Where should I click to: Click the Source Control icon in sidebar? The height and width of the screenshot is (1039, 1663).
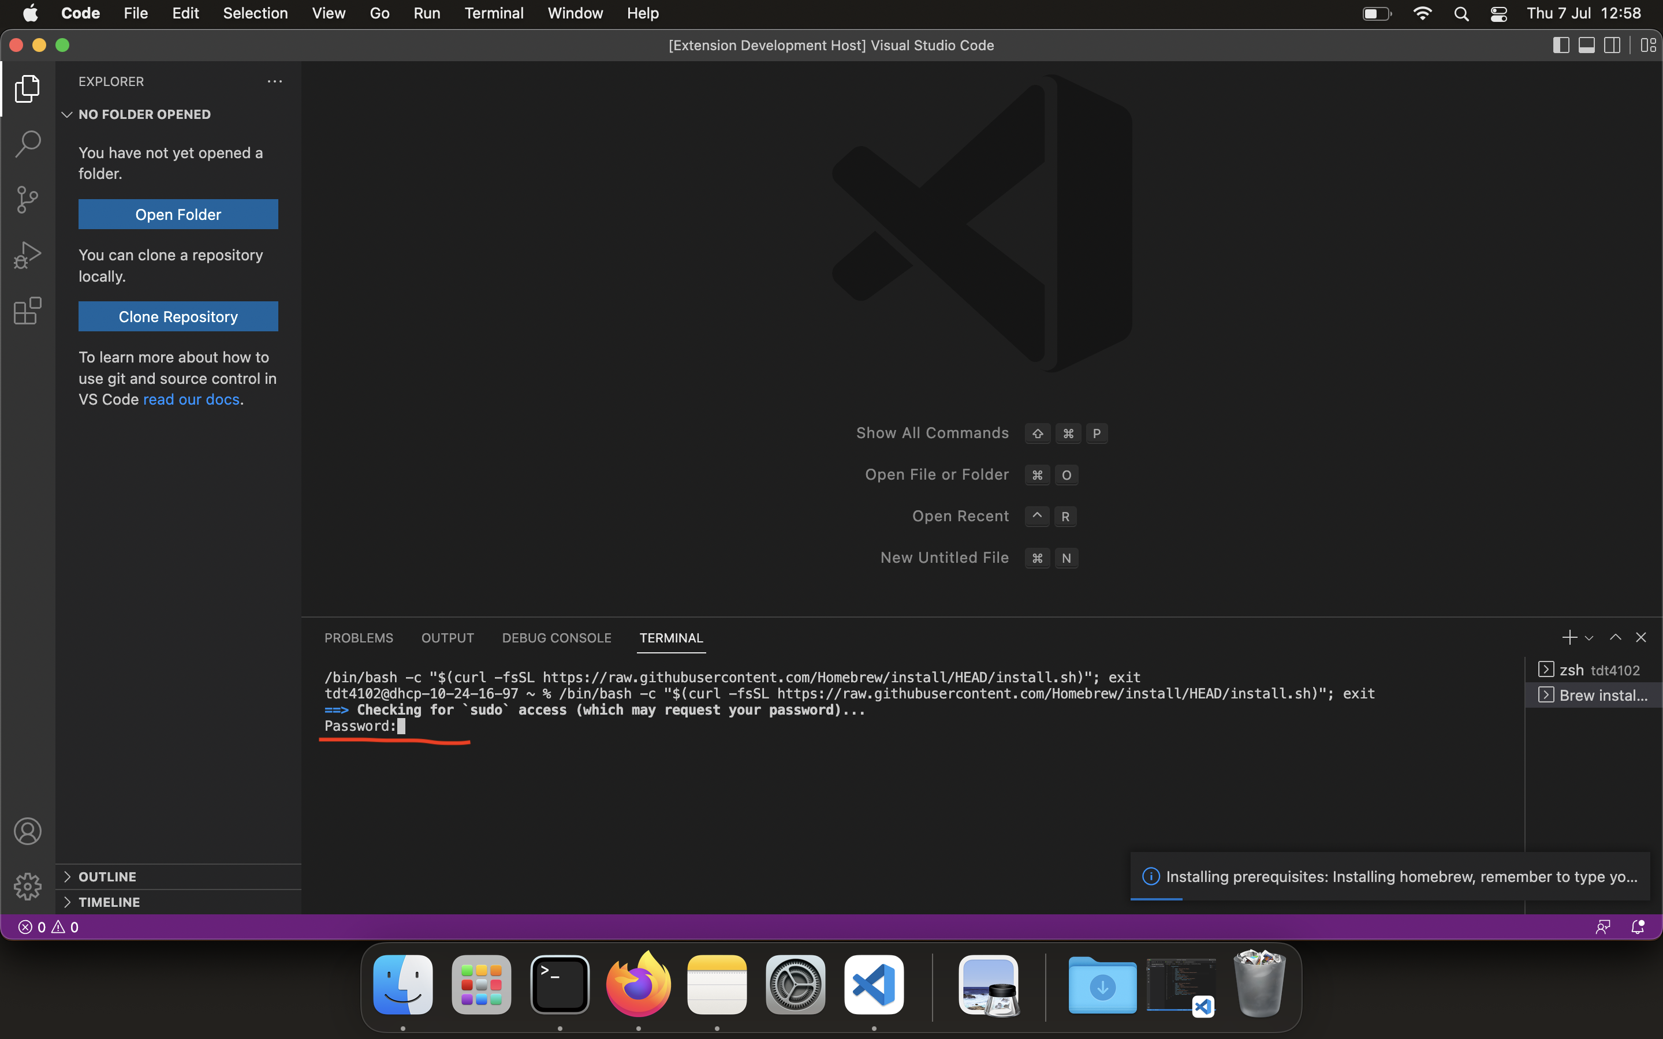[28, 199]
